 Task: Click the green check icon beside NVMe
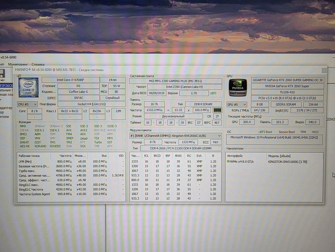[228, 162]
